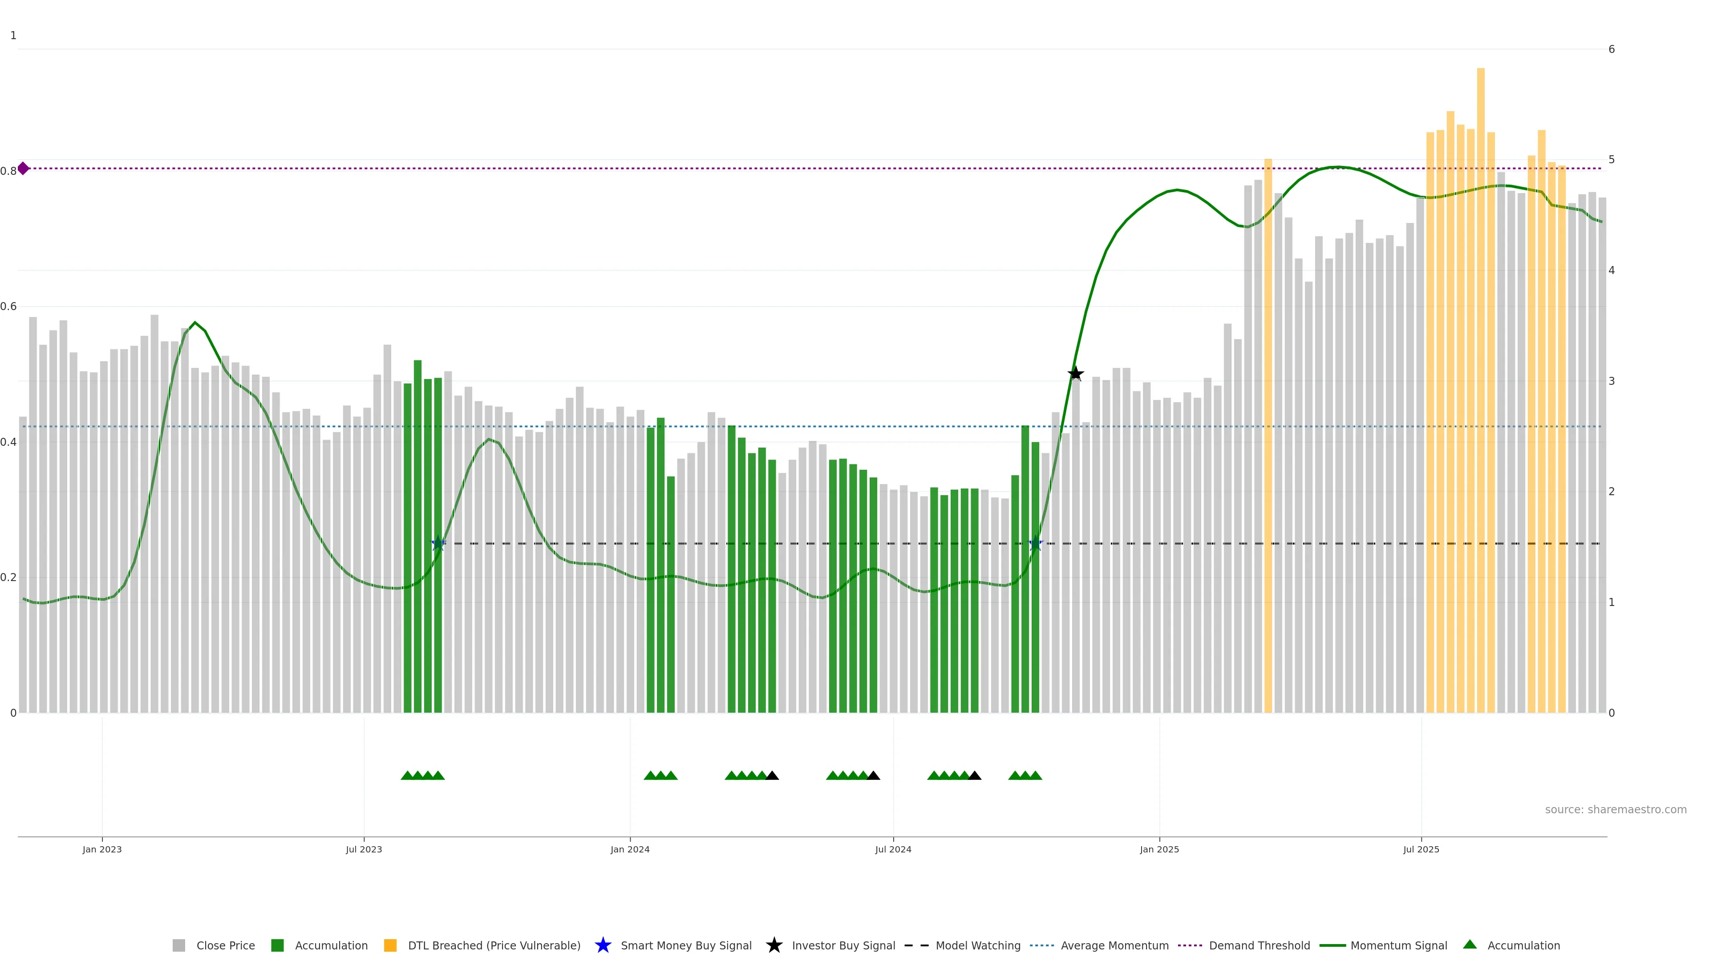Click the green Accumulation legend square
This screenshot has width=1709, height=961.
tap(277, 945)
